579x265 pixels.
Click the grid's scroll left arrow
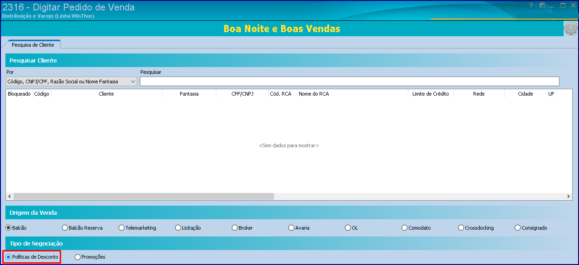pos(9,197)
